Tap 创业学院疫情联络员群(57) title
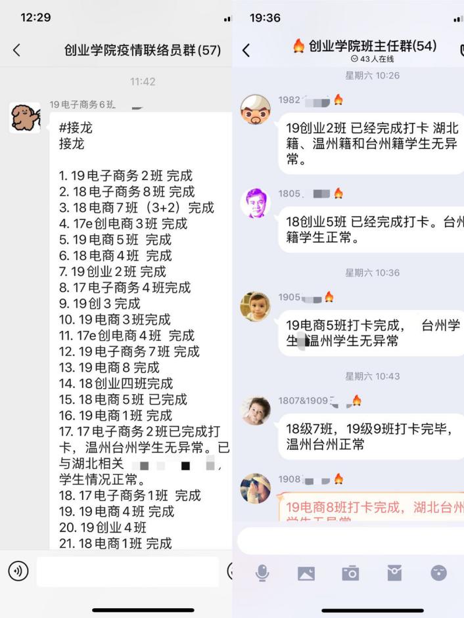 tap(143, 50)
